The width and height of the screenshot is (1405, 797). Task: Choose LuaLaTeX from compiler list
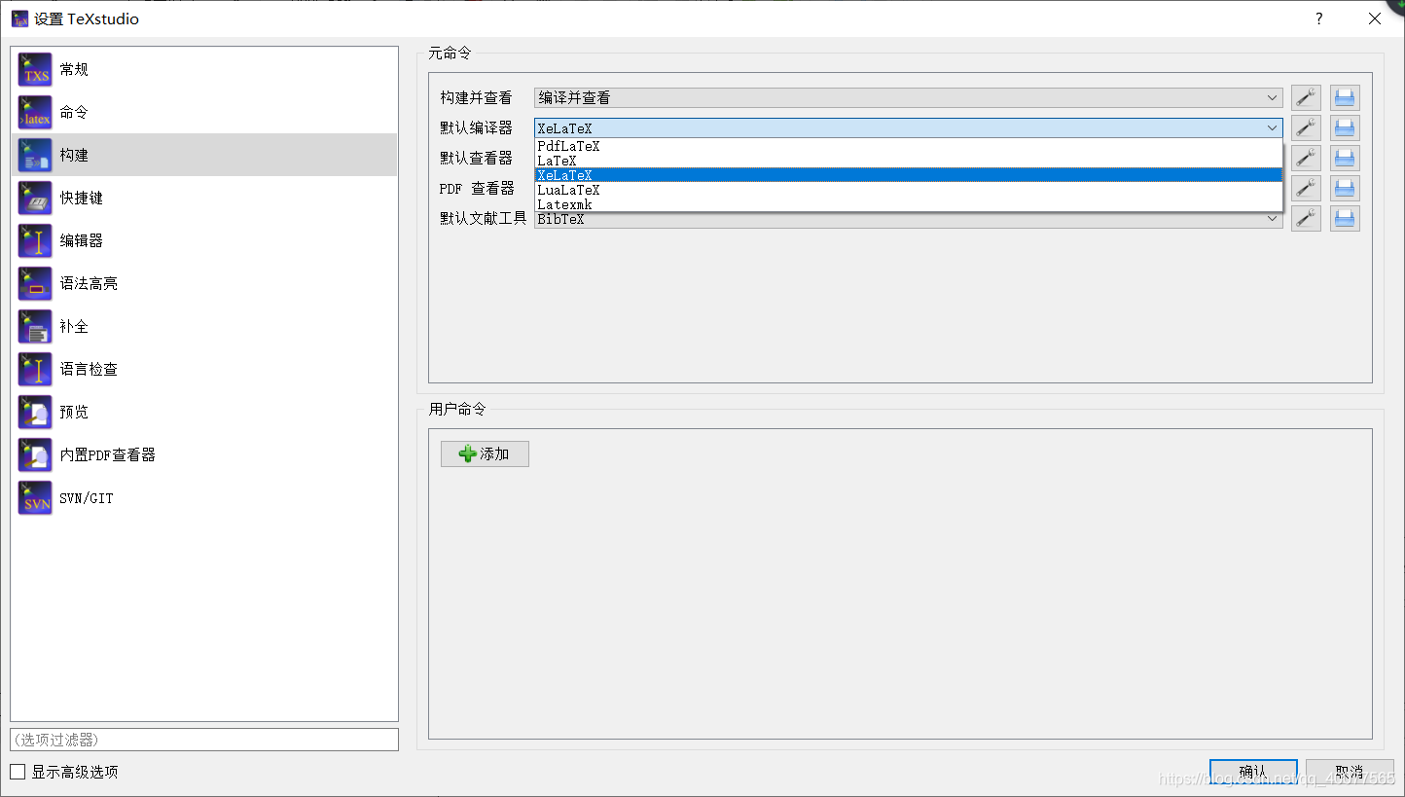coord(909,190)
